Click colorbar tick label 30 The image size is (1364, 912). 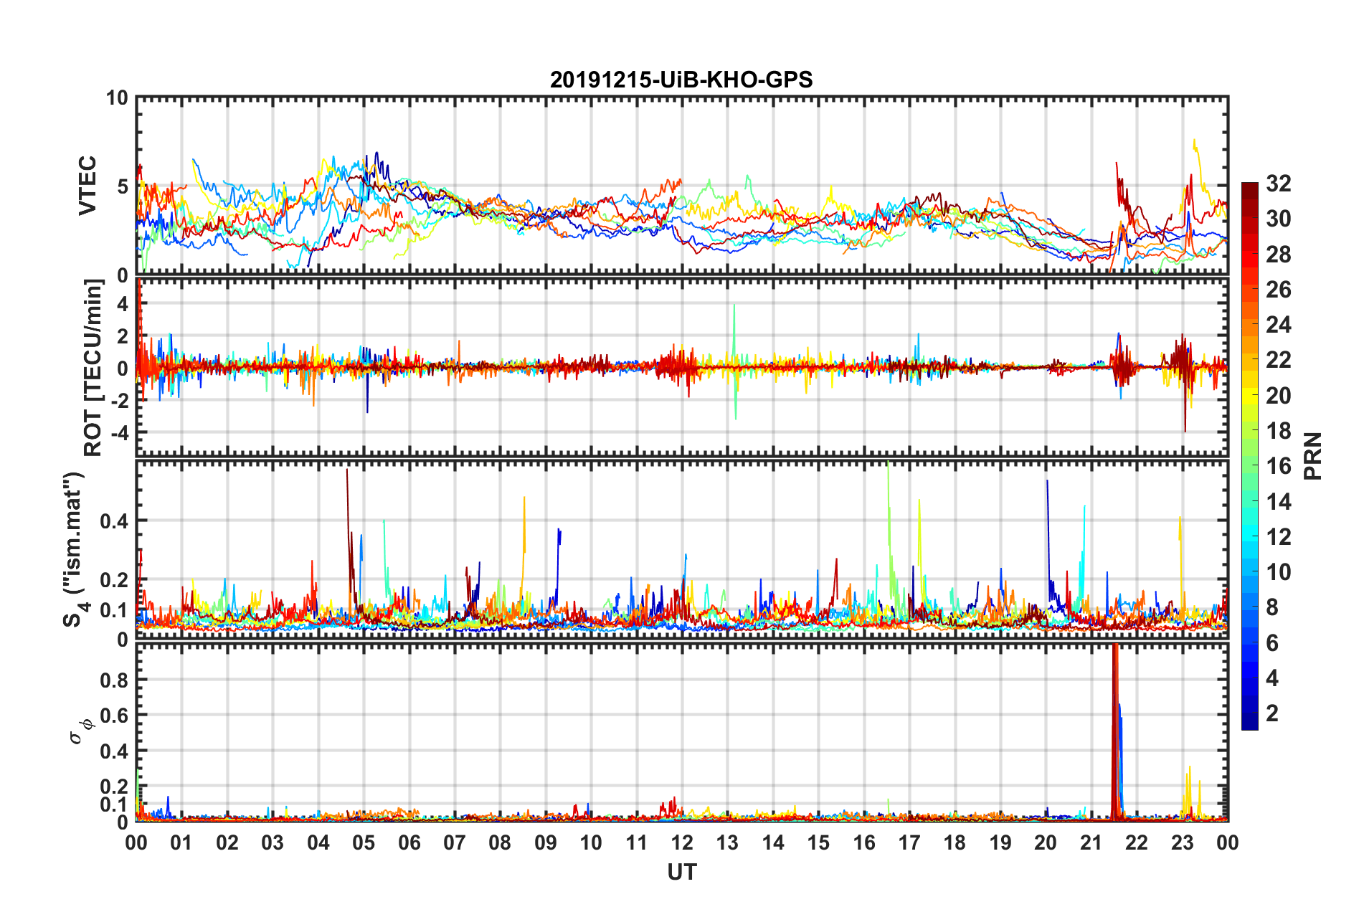click(1278, 219)
